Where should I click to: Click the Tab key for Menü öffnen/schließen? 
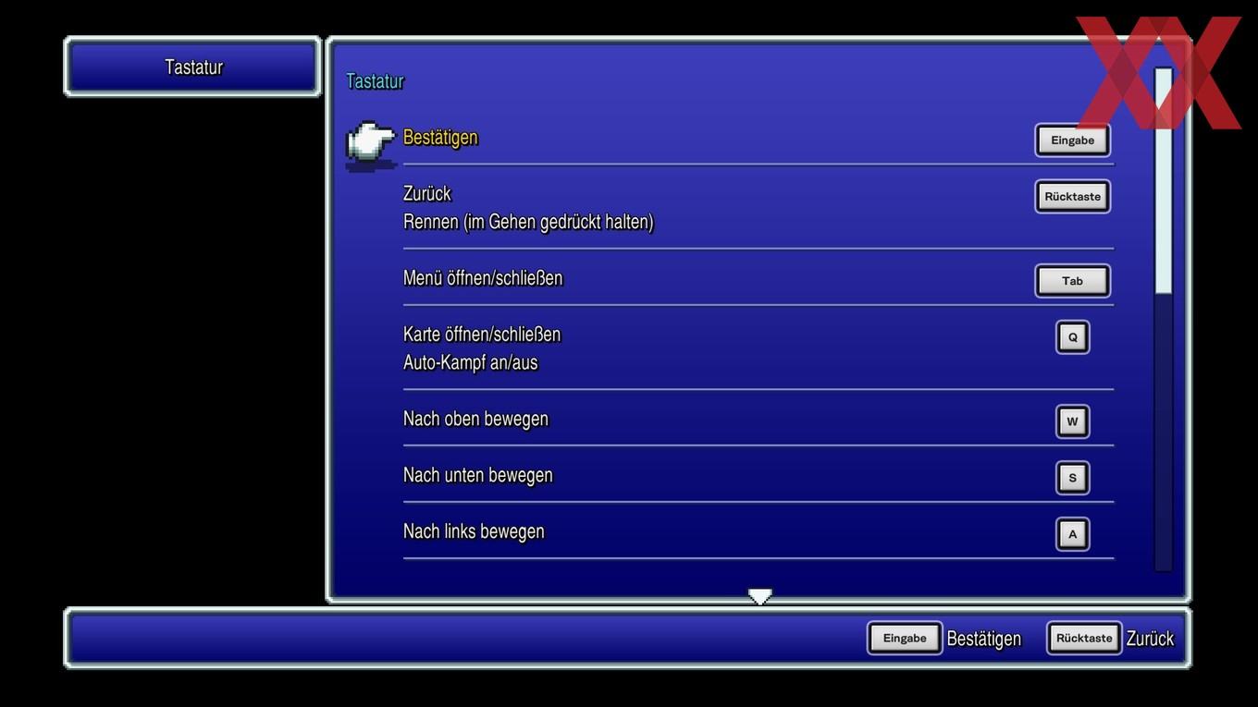coord(1072,281)
